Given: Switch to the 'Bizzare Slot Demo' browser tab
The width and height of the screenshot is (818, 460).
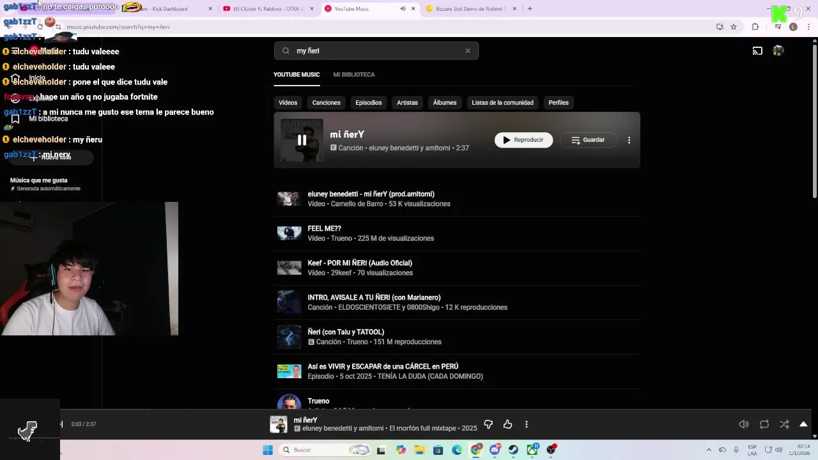Looking at the screenshot, I should [x=470, y=9].
